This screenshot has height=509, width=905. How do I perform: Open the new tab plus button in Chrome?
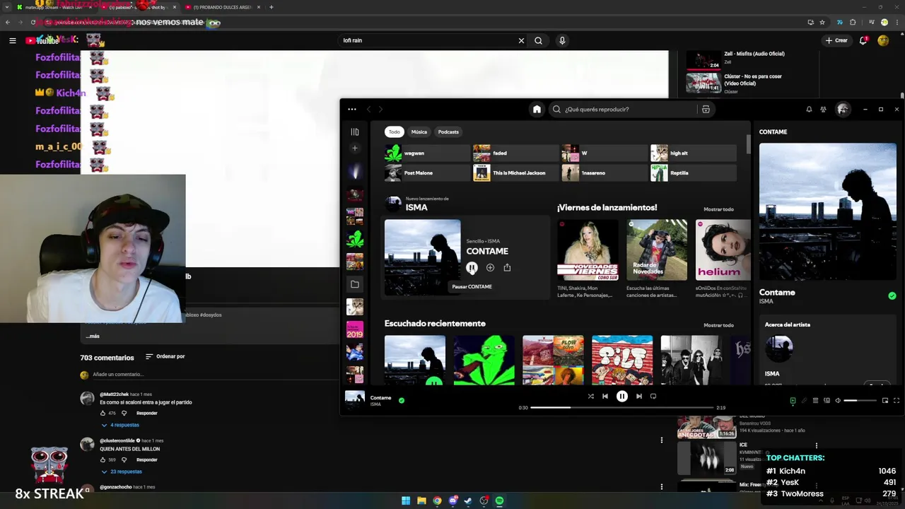(271, 7)
